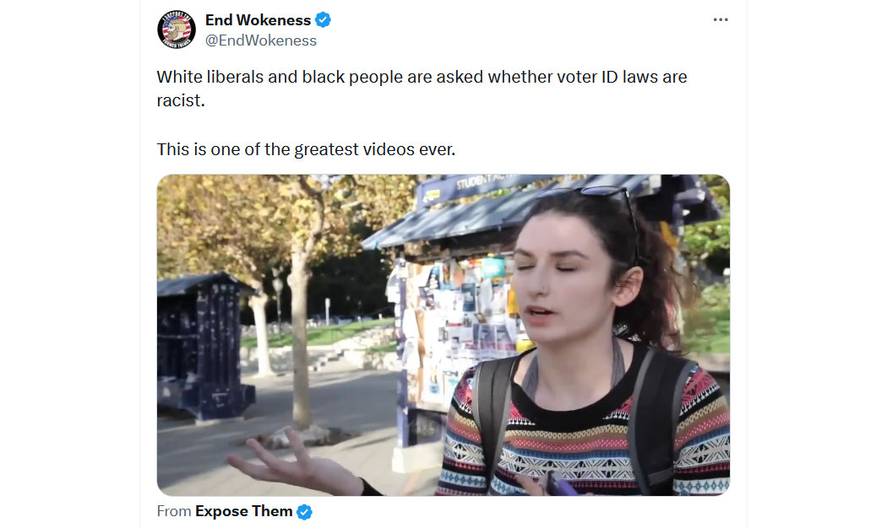Click End Wokeness's blue verified badge
Screen dimensions: 887x528
pyautogui.click(x=323, y=19)
